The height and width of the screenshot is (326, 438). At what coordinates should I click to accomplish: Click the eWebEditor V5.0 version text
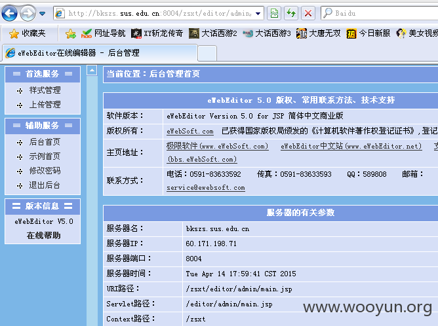pos(44,221)
